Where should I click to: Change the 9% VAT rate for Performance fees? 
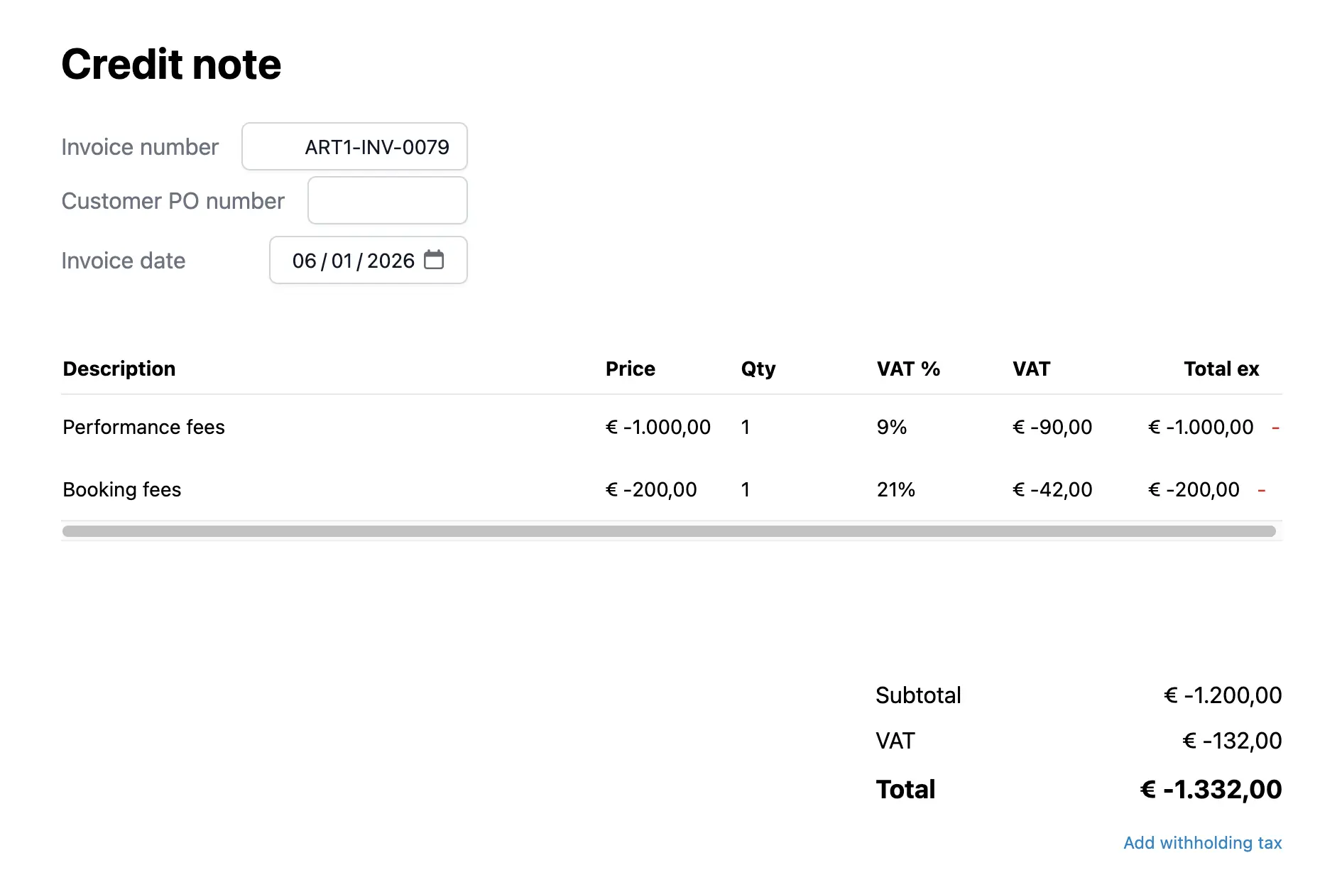[x=892, y=428]
